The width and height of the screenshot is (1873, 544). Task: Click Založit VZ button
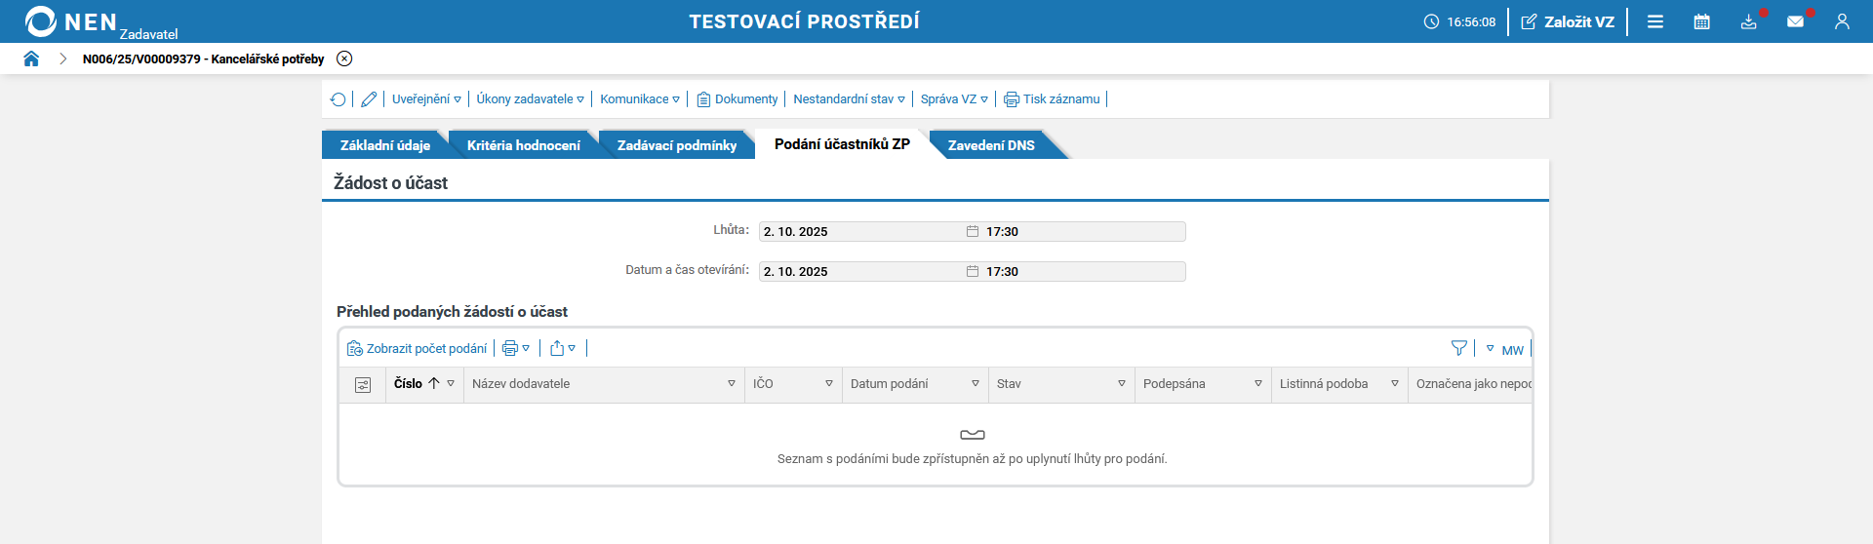tap(1568, 21)
